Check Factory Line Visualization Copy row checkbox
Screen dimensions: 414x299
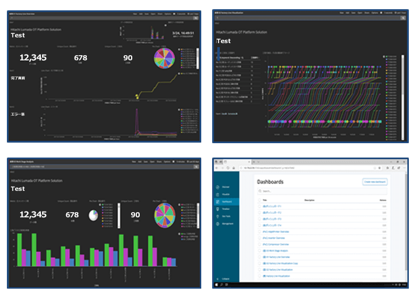click(x=259, y=263)
